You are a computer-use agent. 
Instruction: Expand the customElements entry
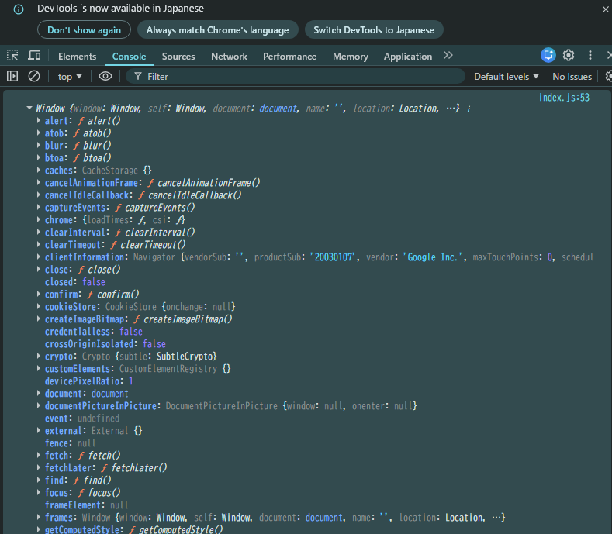coord(38,369)
